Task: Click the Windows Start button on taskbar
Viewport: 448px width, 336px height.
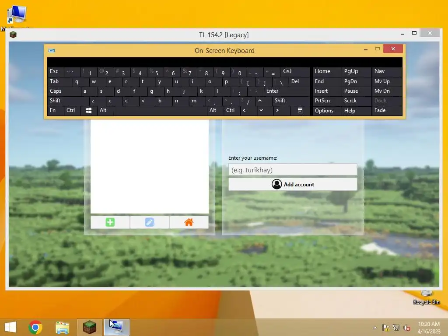Action: pos(10,327)
